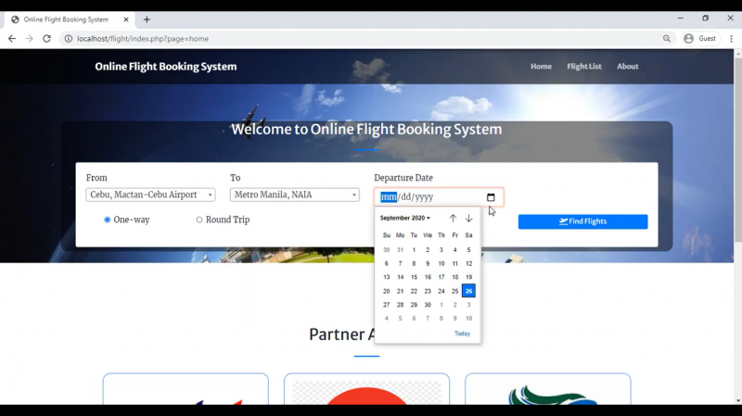
Task: Click the address bar URL
Action: [x=143, y=39]
